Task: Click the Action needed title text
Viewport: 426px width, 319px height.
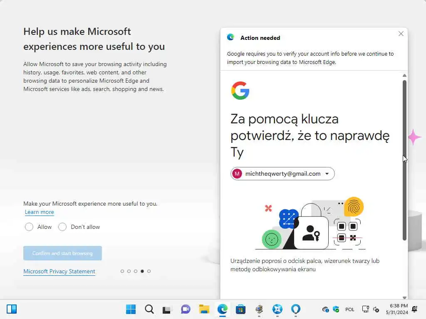Action: tap(260, 38)
